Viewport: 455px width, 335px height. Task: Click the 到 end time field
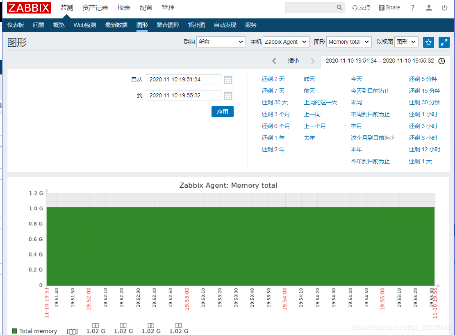pos(184,96)
